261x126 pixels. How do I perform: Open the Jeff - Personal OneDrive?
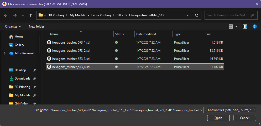click(x=22, y=53)
